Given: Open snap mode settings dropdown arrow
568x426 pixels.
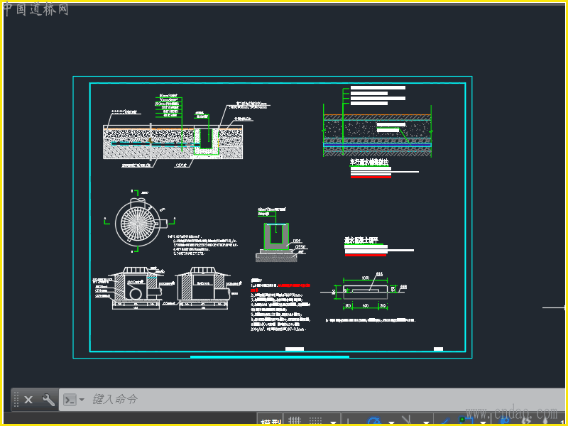Looking at the screenshot, I should 333,422.
